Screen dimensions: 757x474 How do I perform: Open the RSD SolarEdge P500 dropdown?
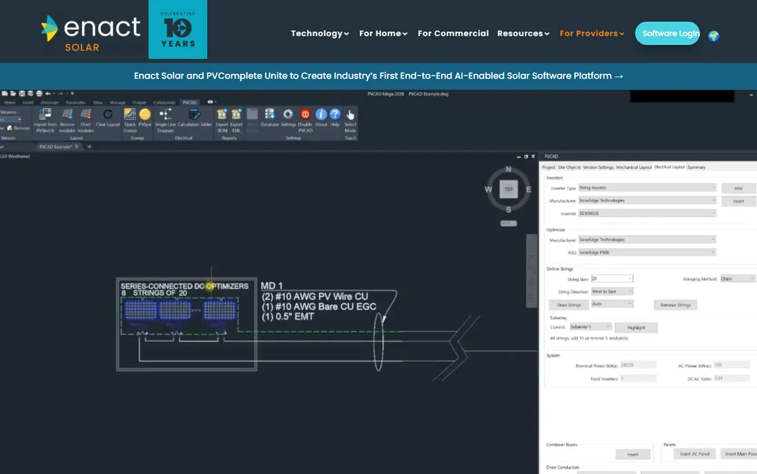(x=647, y=252)
